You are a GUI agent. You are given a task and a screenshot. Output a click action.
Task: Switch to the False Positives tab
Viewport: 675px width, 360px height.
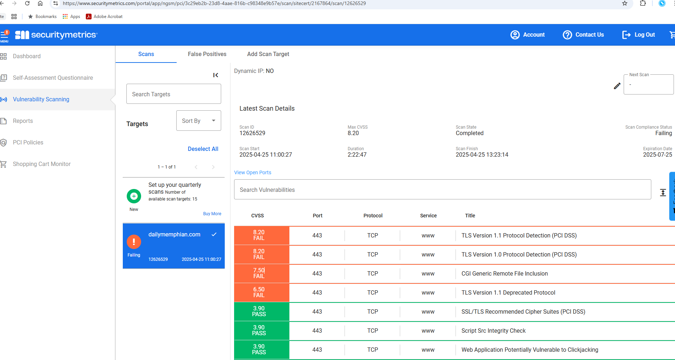tap(207, 54)
